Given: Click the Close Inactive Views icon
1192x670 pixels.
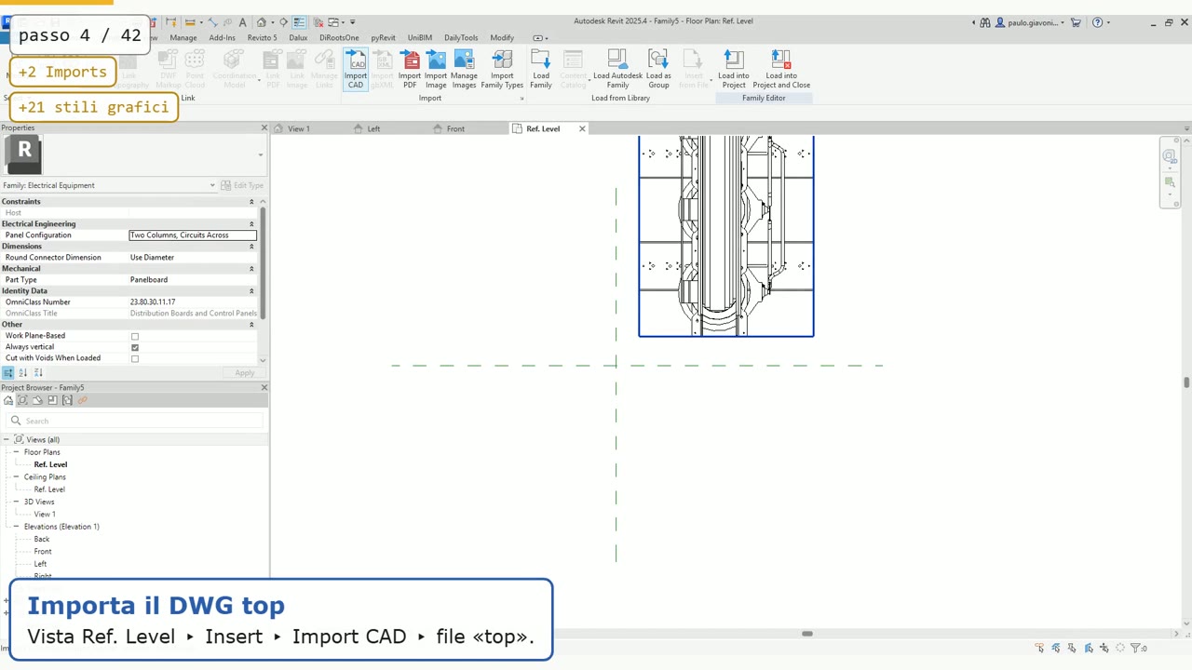Looking at the screenshot, I should point(318,22).
